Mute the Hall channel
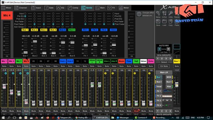The image size is (213, 120). [x=136, y=111]
